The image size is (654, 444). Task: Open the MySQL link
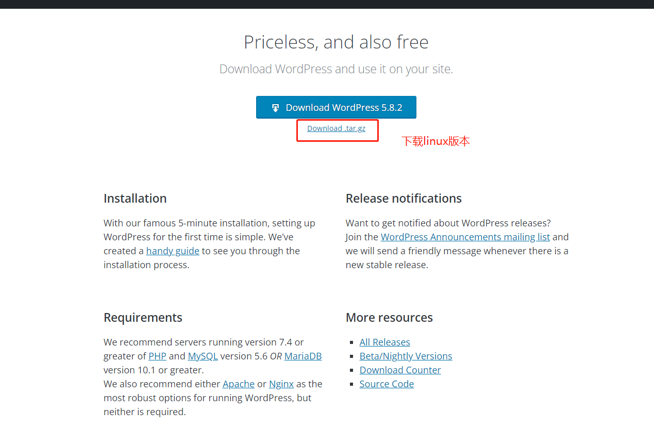point(203,356)
